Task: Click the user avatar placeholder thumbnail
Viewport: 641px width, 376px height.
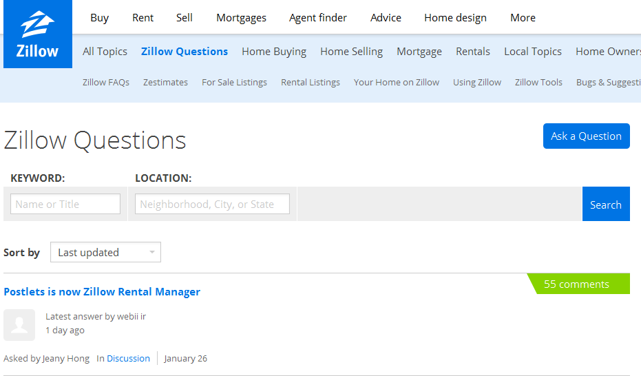Action: (19, 324)
